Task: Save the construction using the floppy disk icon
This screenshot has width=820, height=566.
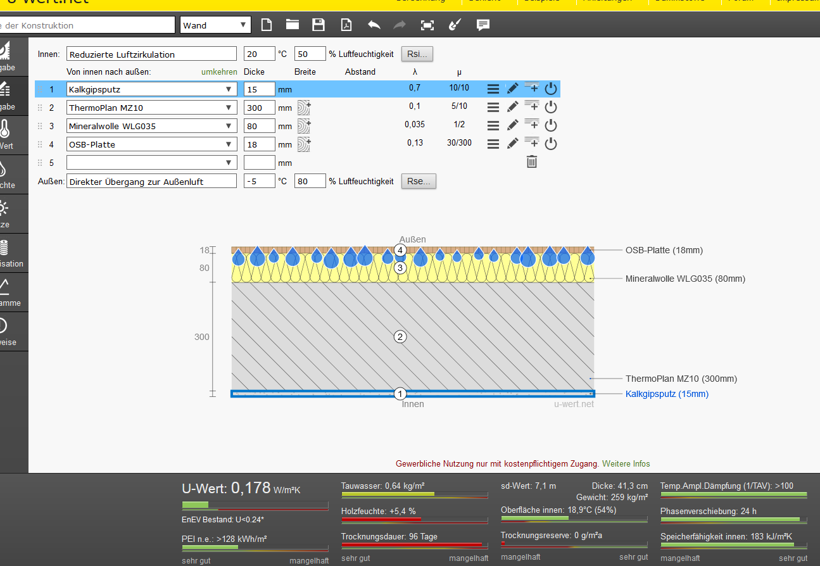Action: tap(319, 25)
